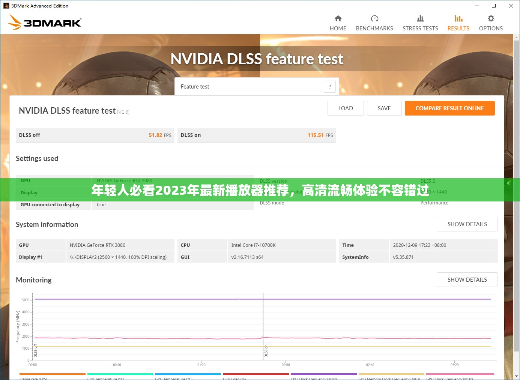
Task: Toggle the GPU Load legend series
Action: (255, 376)
